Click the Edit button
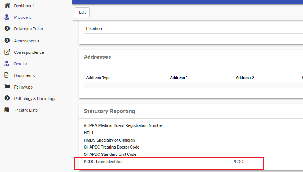 [x=82, y=12]
